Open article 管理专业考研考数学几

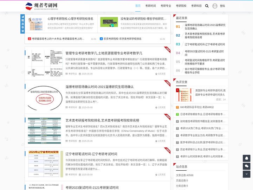104,53
